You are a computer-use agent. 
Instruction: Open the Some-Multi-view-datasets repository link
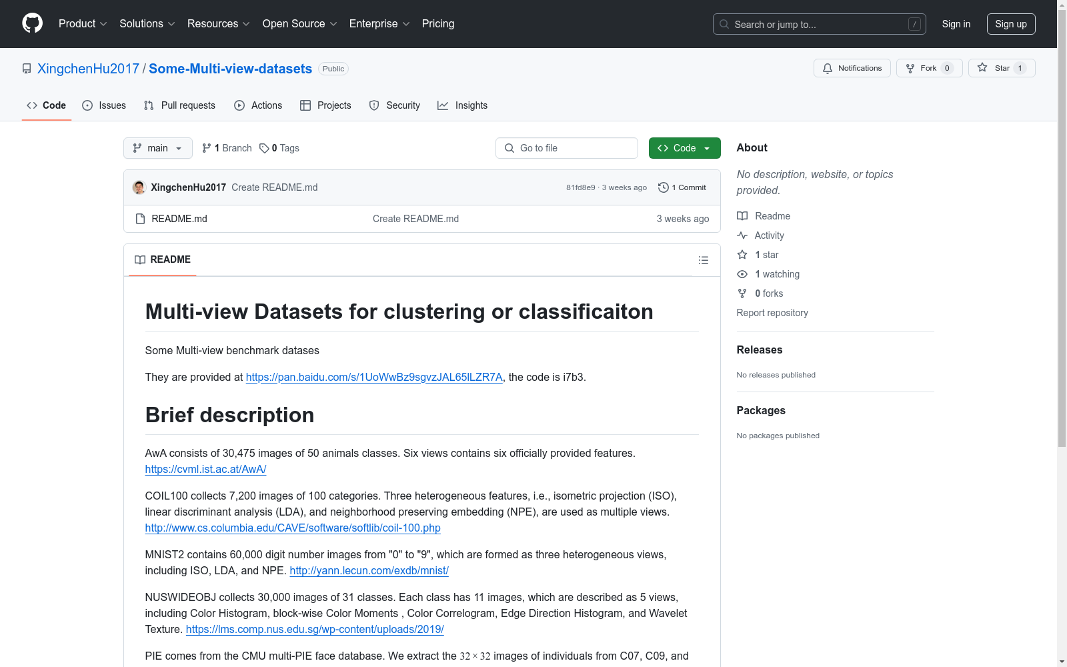(x=230, y=69)
